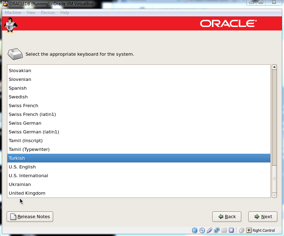
Task: Click the Oracle logo in the red banner
Action: [x=228, y=23]
